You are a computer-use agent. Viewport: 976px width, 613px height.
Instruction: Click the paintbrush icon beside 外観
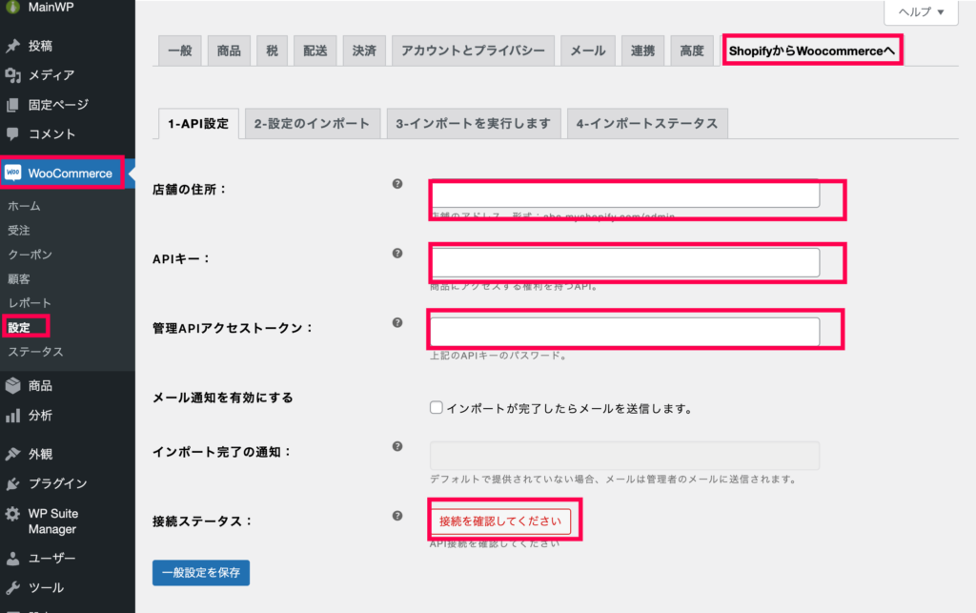12,454
